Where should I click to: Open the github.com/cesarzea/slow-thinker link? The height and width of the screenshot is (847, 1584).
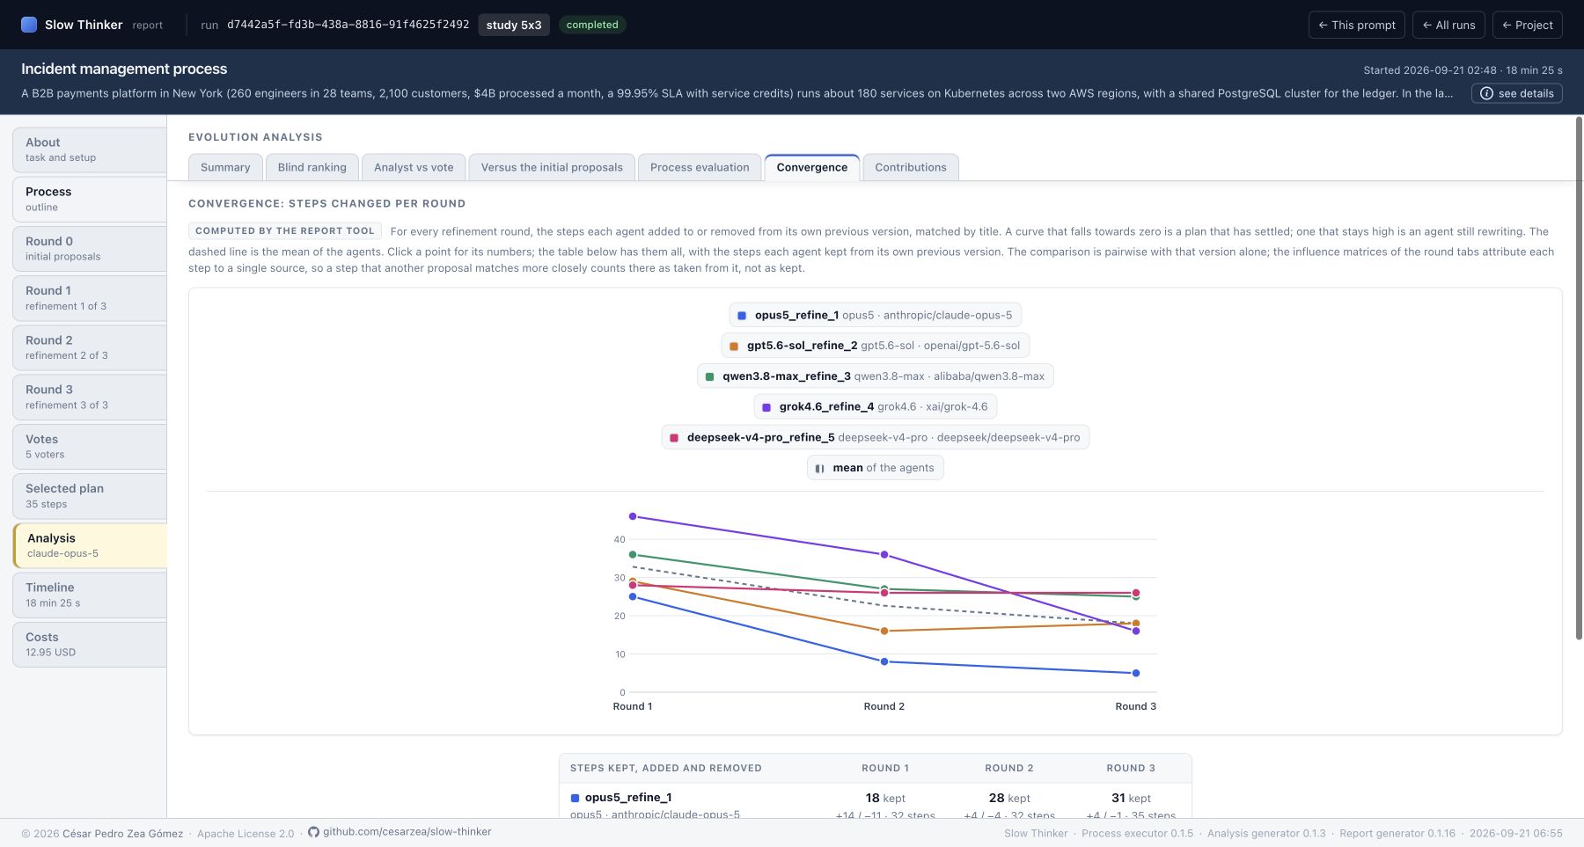point(407,832)
